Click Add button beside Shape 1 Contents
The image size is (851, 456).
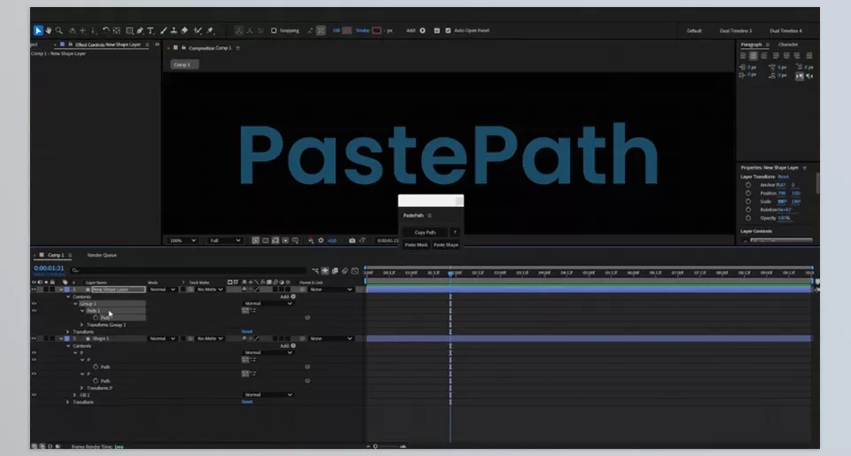click(x=293, y=346)
